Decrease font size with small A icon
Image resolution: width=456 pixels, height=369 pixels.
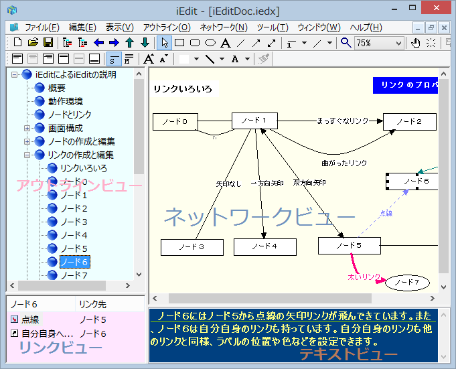pyautogui.click(x=164, y=59)
